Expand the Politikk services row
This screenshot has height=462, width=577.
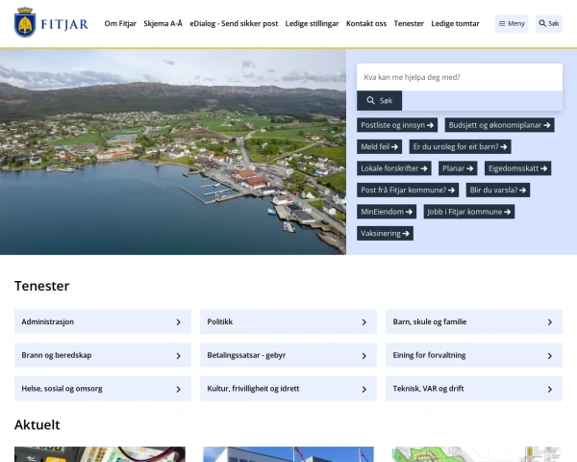coord(364,322)
